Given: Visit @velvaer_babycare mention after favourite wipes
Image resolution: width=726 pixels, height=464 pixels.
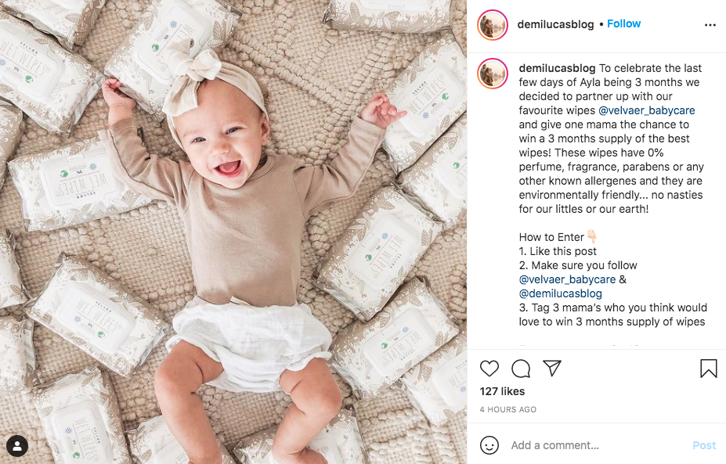Looking at the screenshot, I should click(646, 110).
